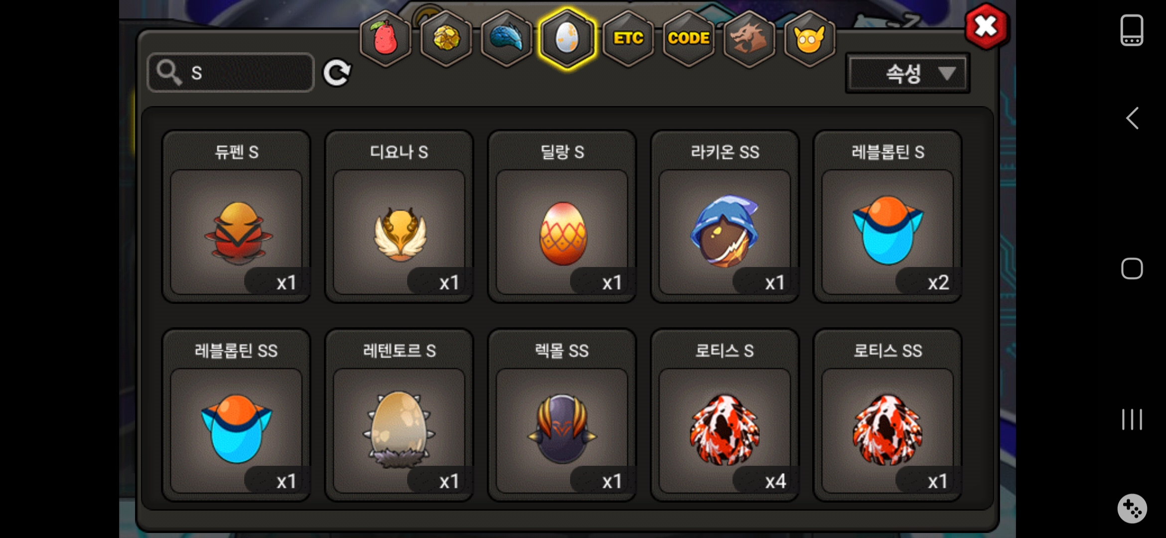The height and width of the screenshot is (538, 1166).
Task: Choose the 디요나 S winged egg
Action: point(399,216)
